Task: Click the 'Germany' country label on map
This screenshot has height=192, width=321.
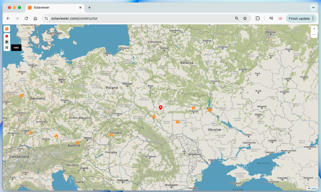Action: (37, 98)
